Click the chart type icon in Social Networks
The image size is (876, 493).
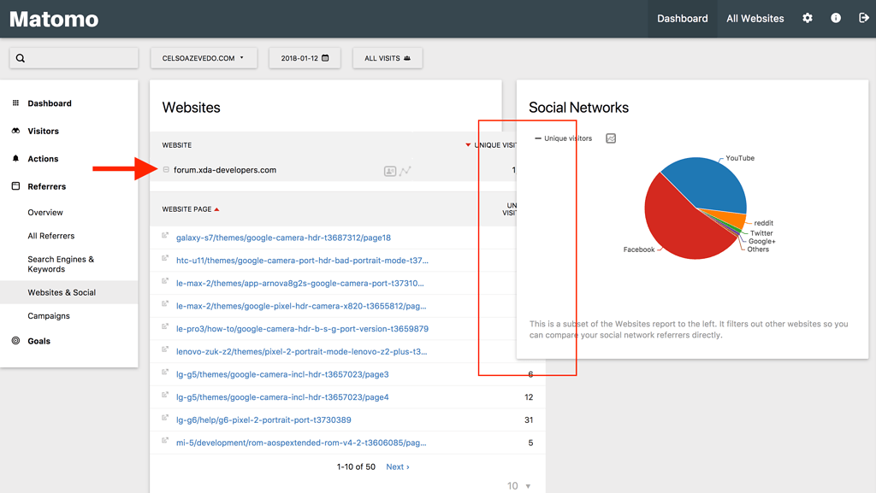(x=611, y=138)
